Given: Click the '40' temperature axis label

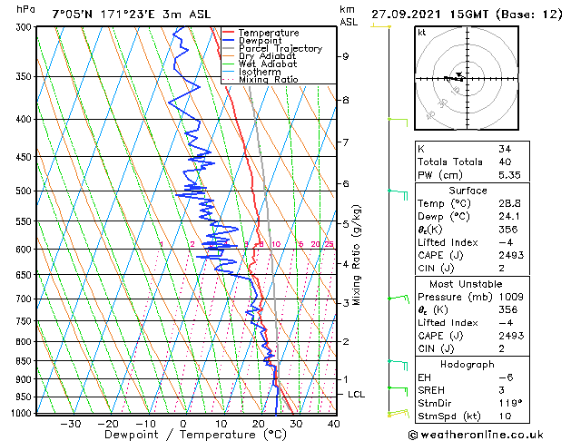Looking at the screenshot, I should pos(333,424).
